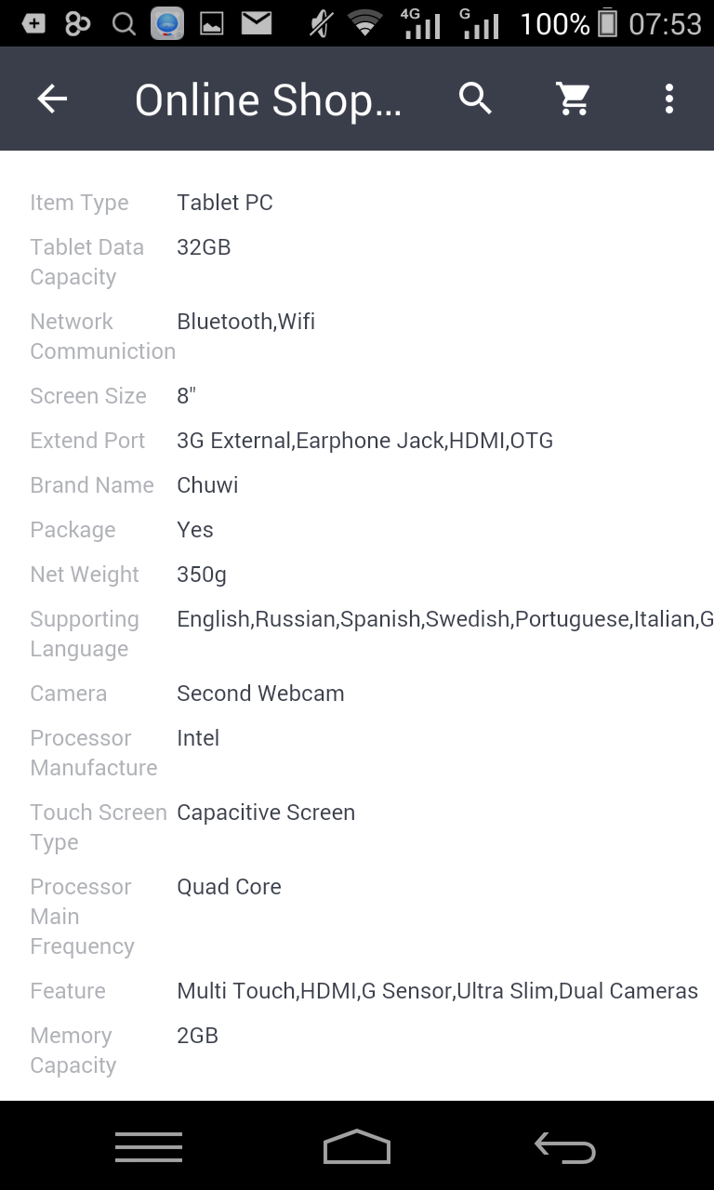The width and height of the screenshot is (714, 1190).
Task: Tap the Feature row value text
Action: 437,991
